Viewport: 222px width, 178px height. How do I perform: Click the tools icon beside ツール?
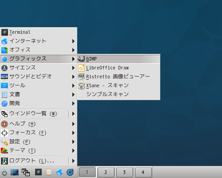pos(4,85)
